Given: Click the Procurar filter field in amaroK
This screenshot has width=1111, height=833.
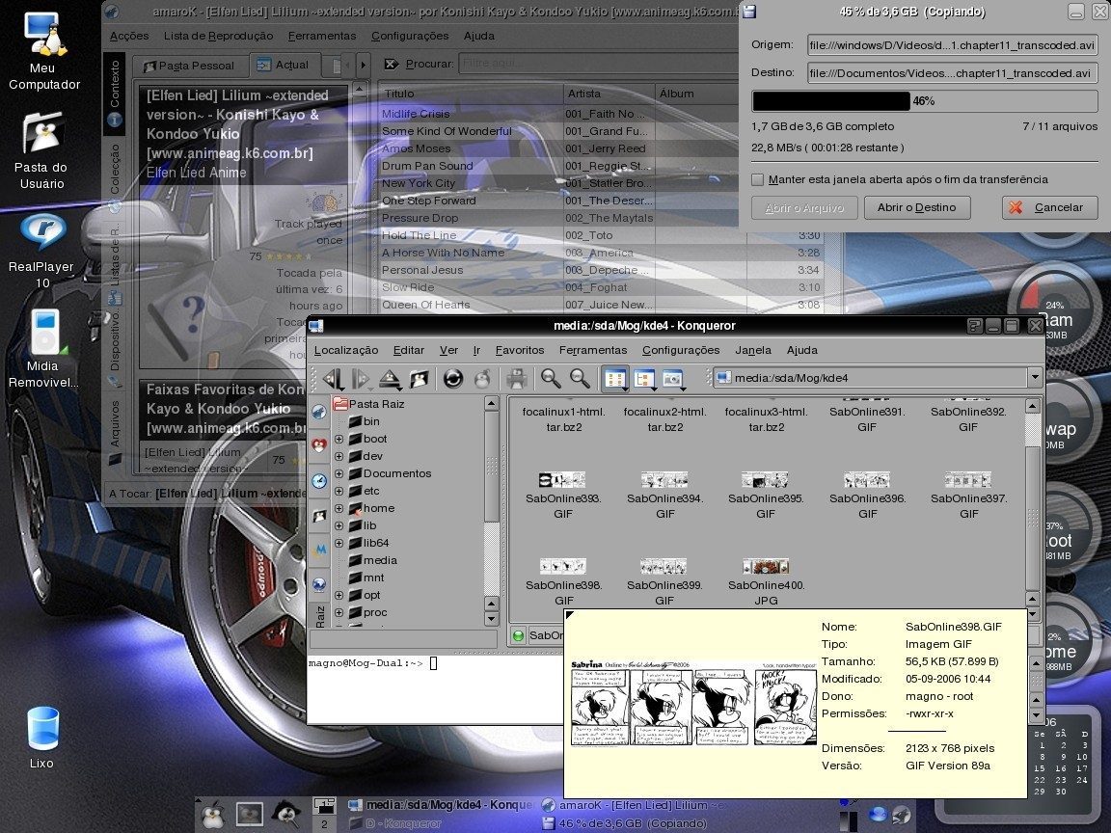Looking at the screenshot, I should tap(597, 64).
